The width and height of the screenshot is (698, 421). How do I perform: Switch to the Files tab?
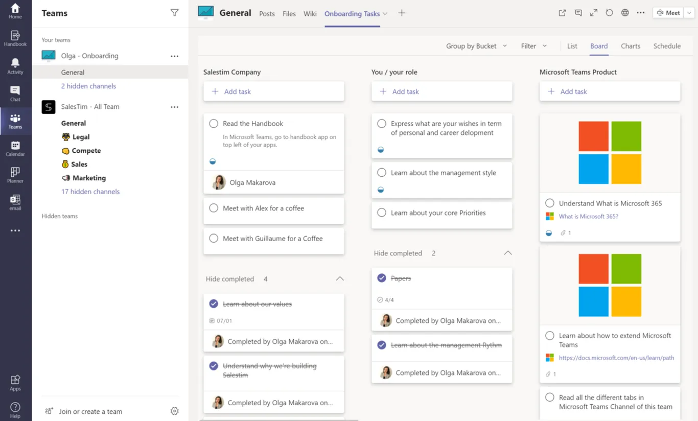[289, 14]
